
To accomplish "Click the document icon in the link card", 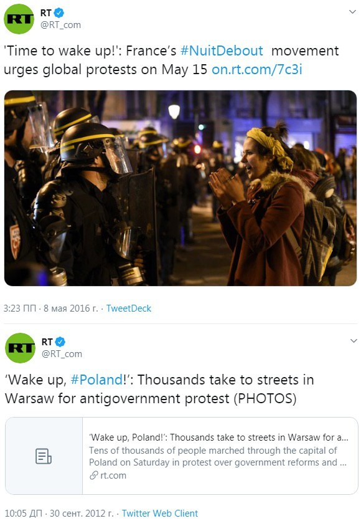I will coord(44,456).
